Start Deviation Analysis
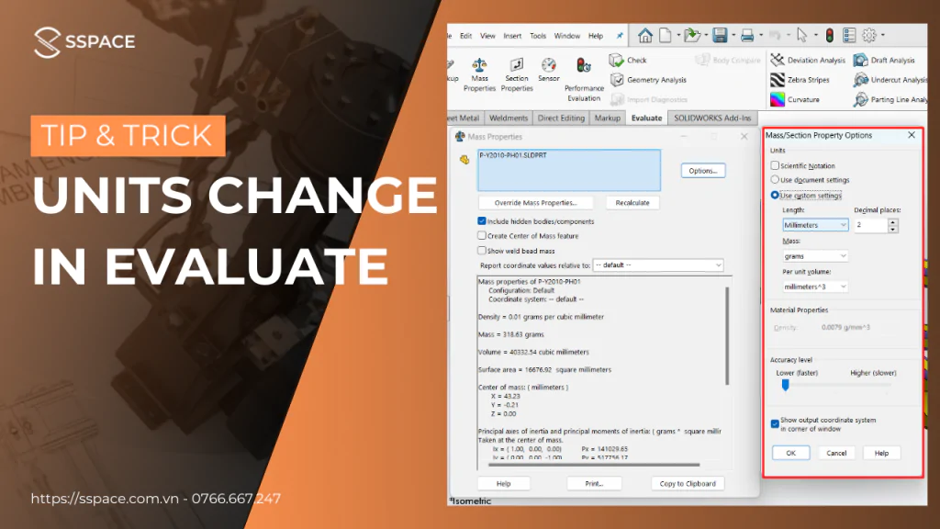Screen dimensions: 940x529 [x=808, y=60]
